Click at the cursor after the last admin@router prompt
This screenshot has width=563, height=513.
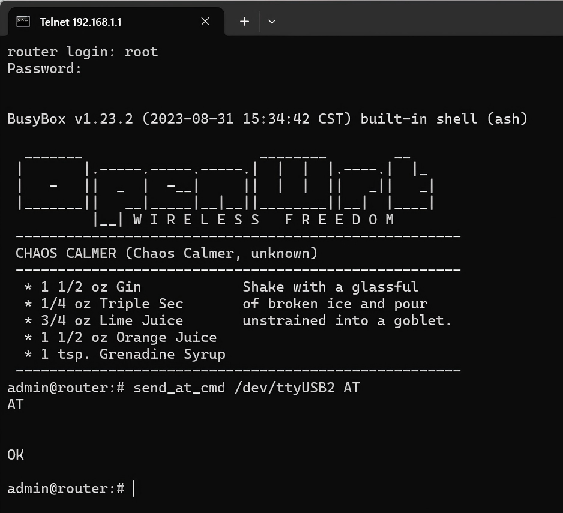[133, 488]
